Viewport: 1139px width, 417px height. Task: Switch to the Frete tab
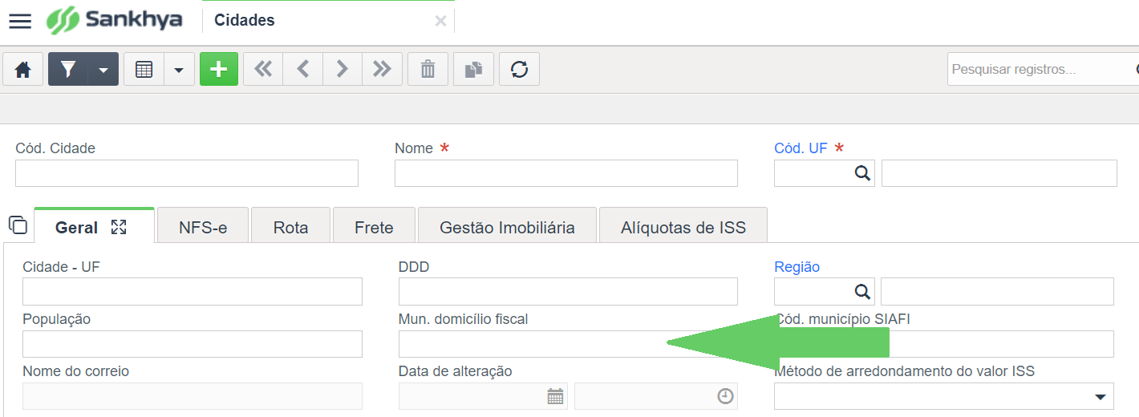pos(374,226)
